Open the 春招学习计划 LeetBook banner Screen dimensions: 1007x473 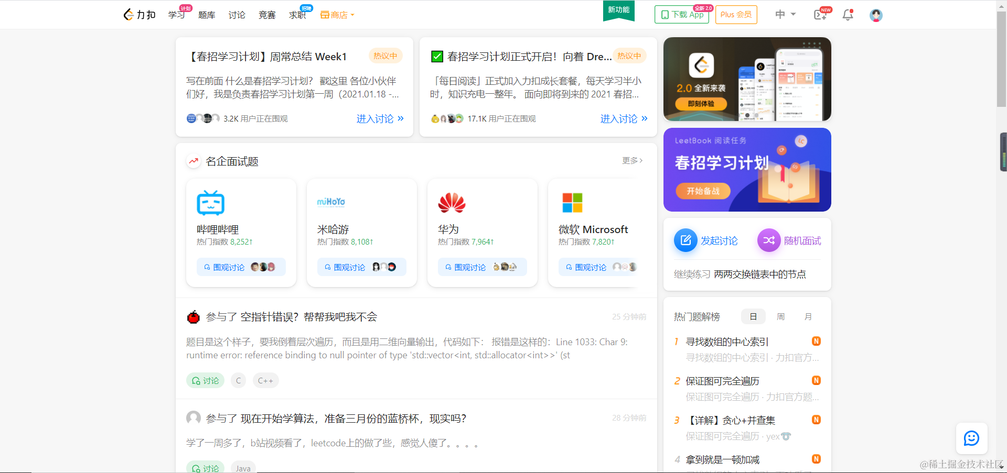pyautogui.click(x=747, y=170)
